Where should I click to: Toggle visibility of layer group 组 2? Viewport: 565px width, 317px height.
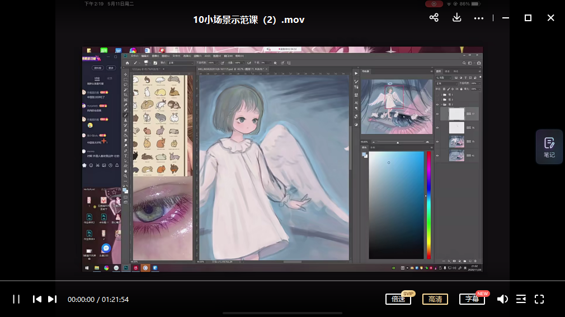point(437,104)
